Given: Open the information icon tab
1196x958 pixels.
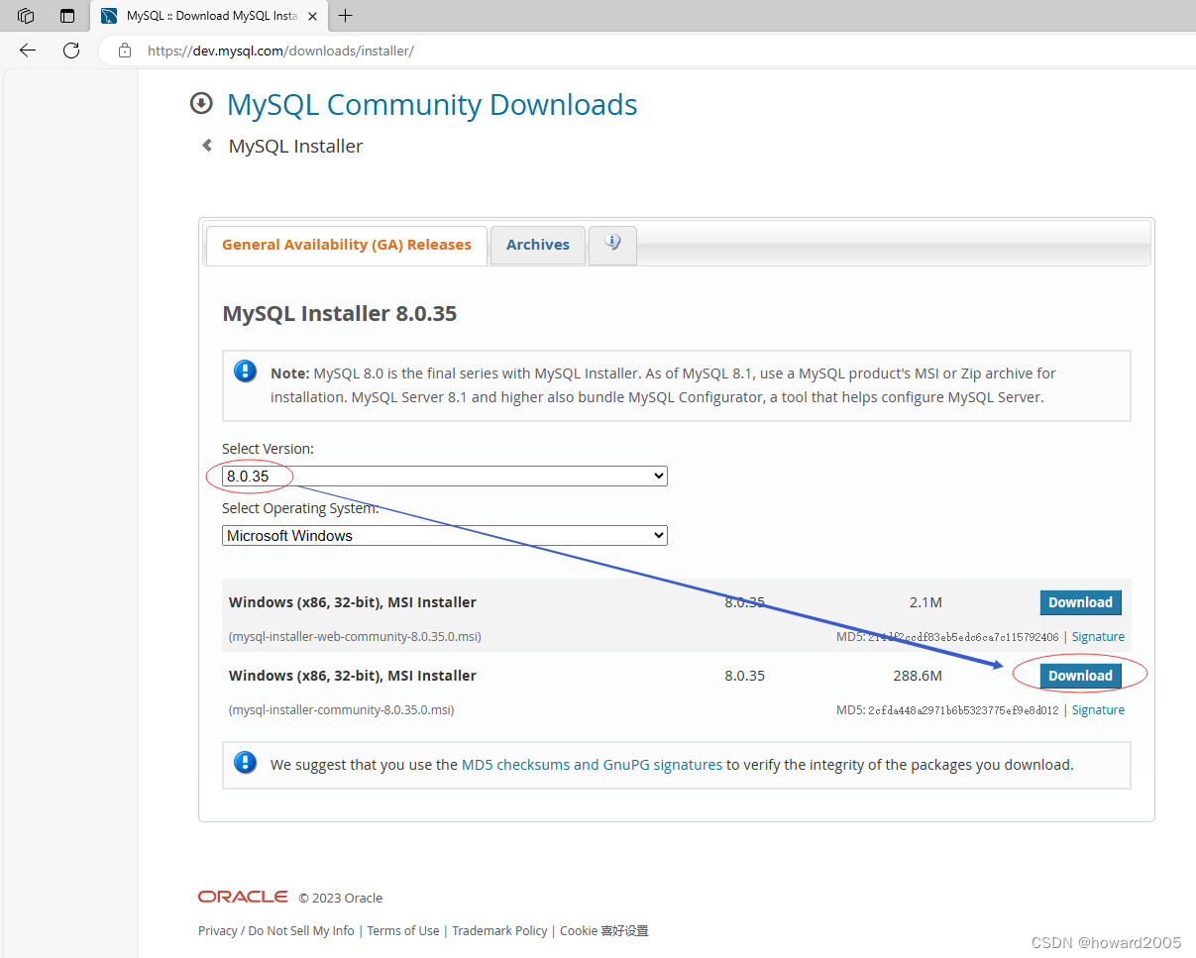Looking at the screenshot, I should click(612, 244).
